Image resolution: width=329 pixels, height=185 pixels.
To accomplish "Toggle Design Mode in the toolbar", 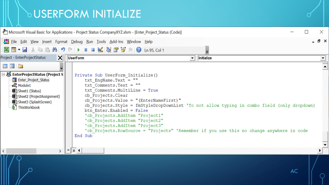I will coord(100,50).
